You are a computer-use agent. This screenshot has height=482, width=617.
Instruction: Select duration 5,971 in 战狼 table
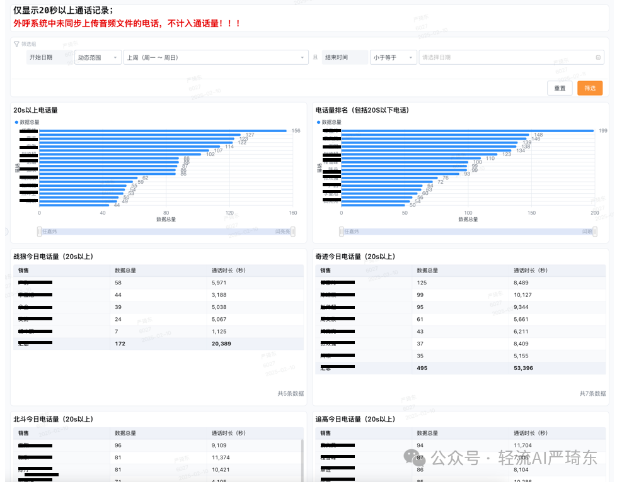(x=219, y=283)
